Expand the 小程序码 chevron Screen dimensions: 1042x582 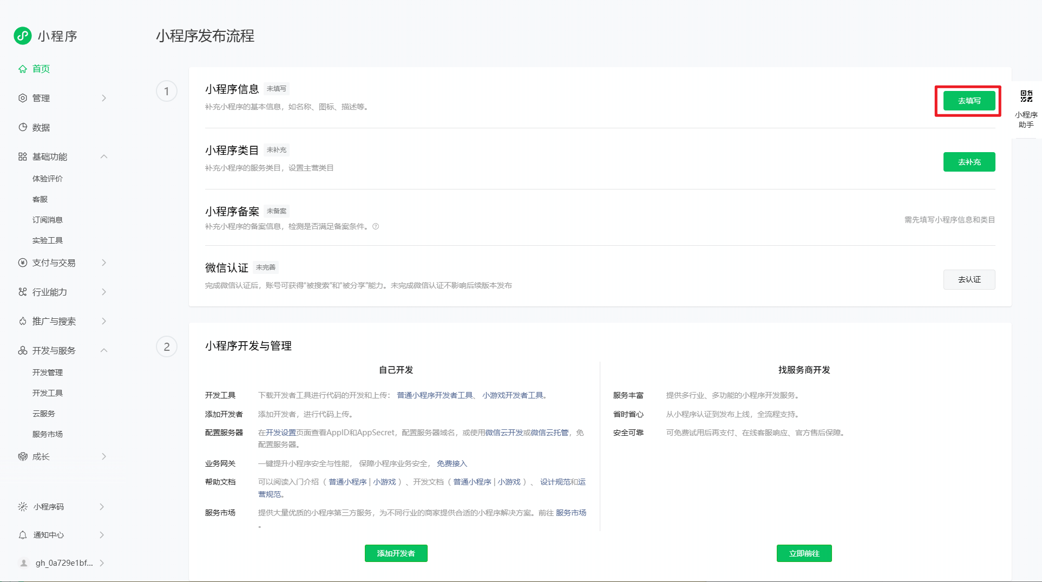coord(102,507)
